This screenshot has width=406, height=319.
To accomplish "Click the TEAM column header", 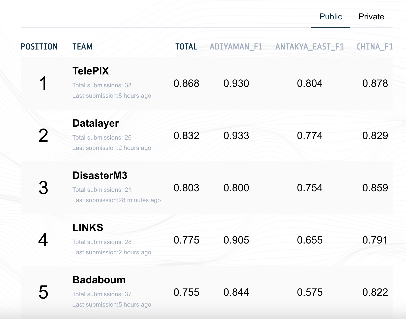I will coord(82,47).
